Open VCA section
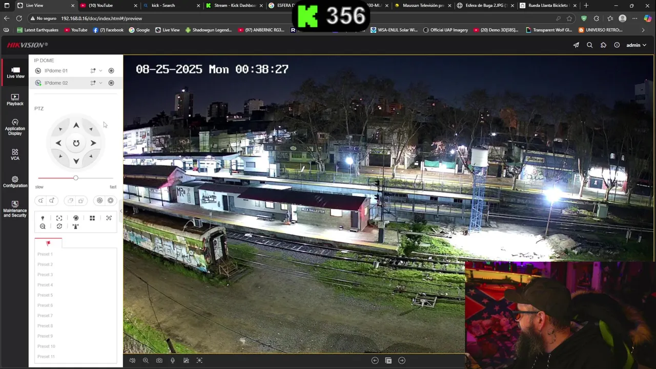This screenshot has height=369, width=656. click(15, 155)
